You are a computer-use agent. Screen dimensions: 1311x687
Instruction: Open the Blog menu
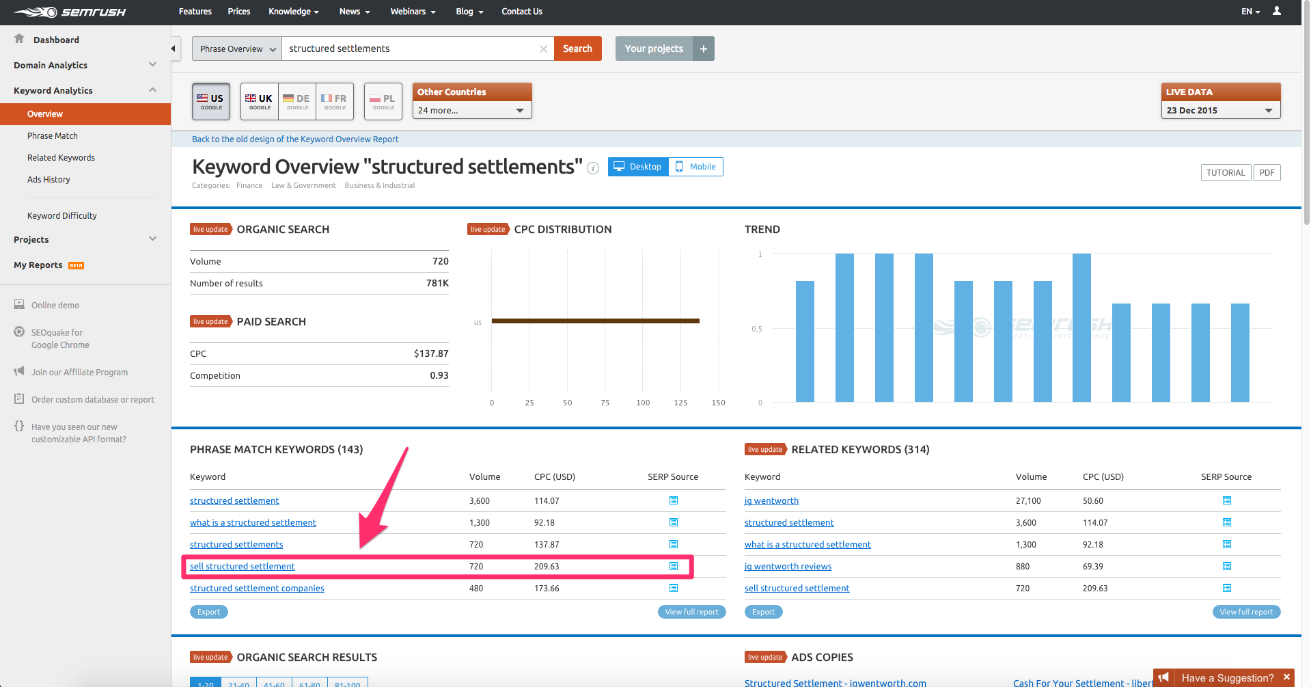469,12
